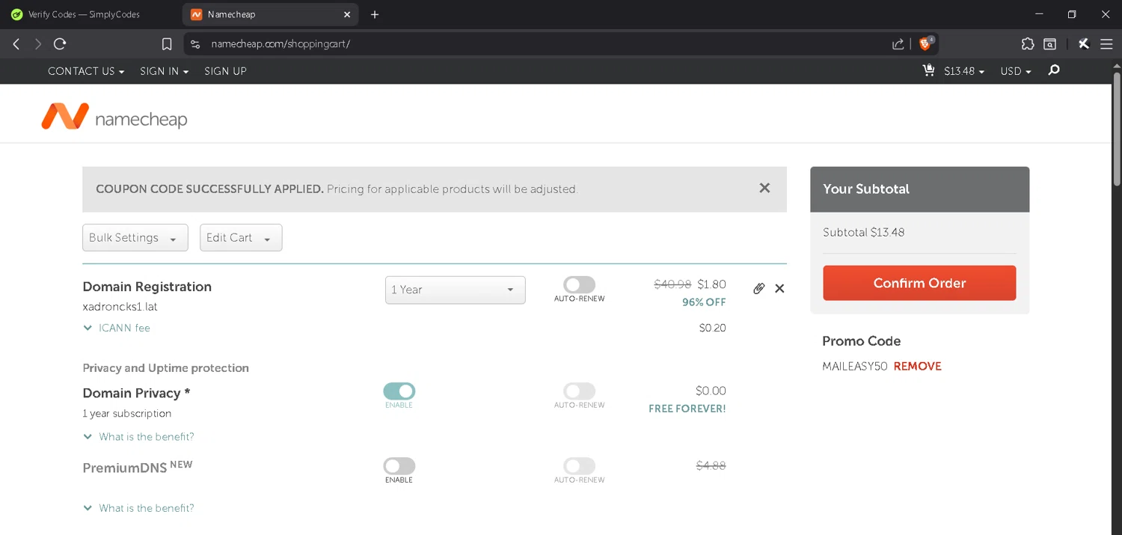1122x535 pixels.
Task: Click the FREE FOREVER! label
Action: click(x=687, y=409)
